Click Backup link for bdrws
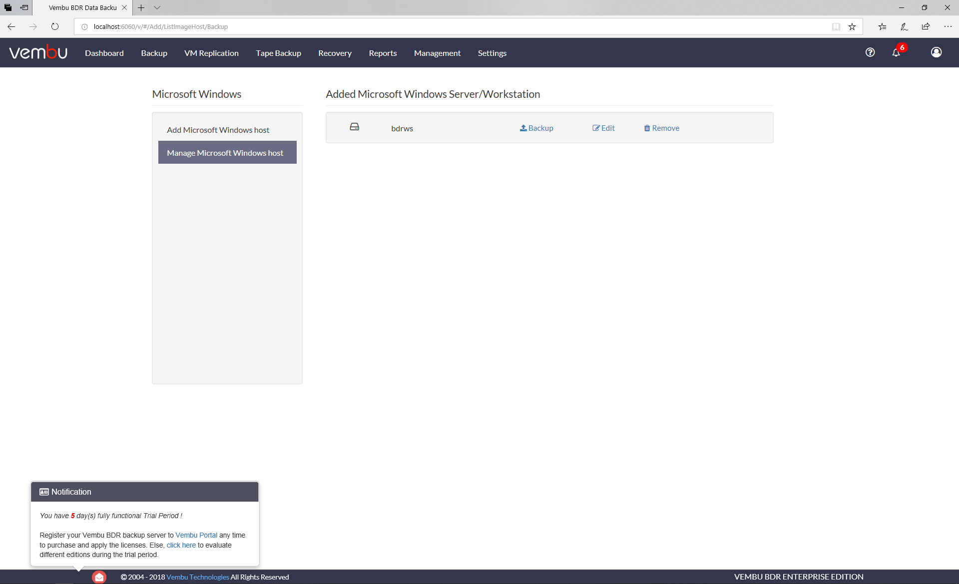 pos(536,128)
